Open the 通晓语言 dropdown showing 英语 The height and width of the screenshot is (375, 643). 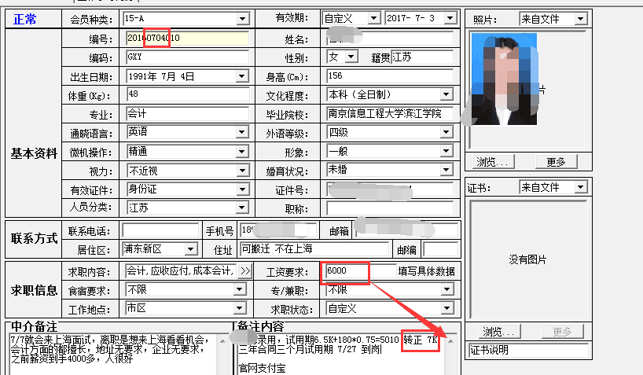pyautogui.click(x=242, y=132)
